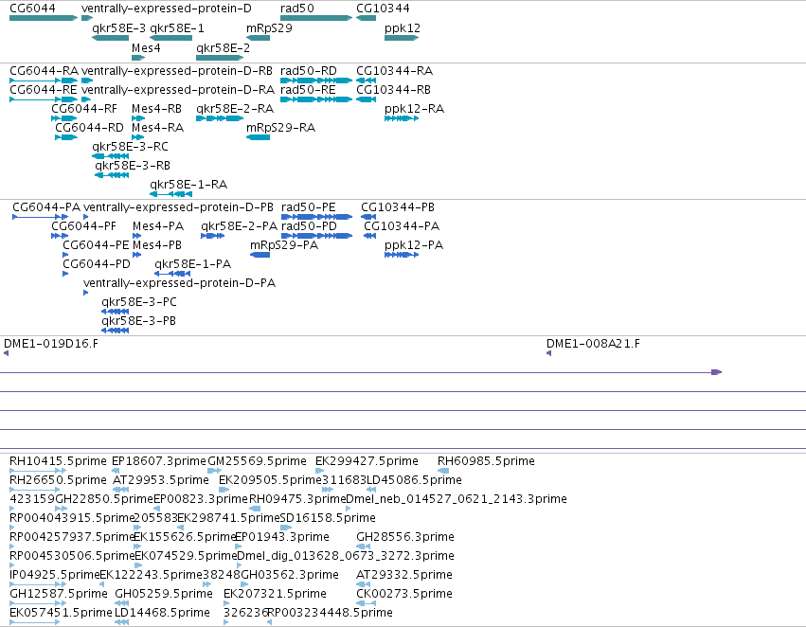This screenshot has height=627, width=806.
Task: Select the Mes4-PA protein label
Action: tap(158, 226)
